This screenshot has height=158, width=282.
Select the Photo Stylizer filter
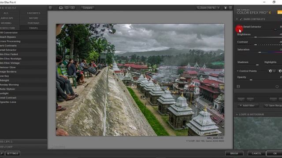tap(23, 89)
